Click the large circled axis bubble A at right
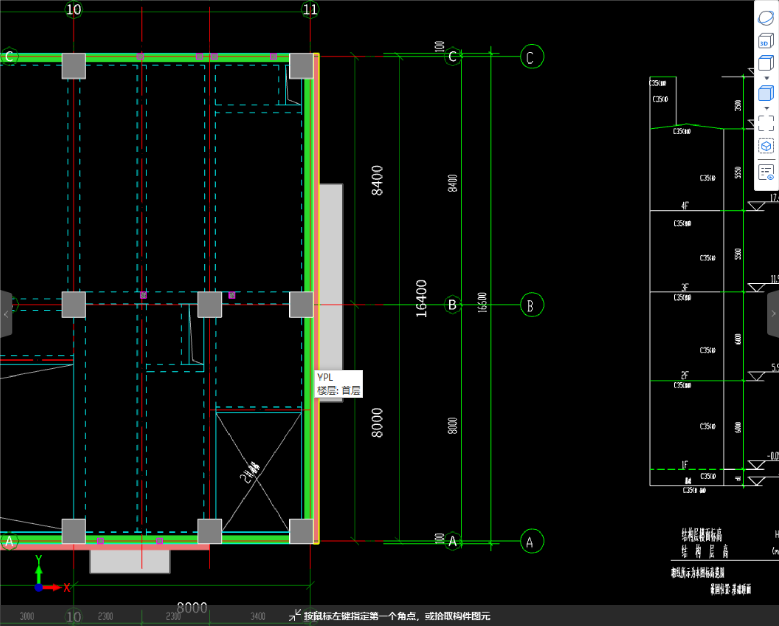This screenshot has width=779, height=626. click(x=531, y=542)
